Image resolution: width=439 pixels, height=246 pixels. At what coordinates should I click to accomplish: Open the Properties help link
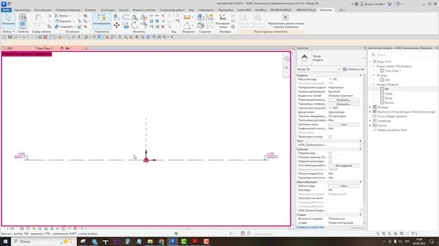(310, 227)
